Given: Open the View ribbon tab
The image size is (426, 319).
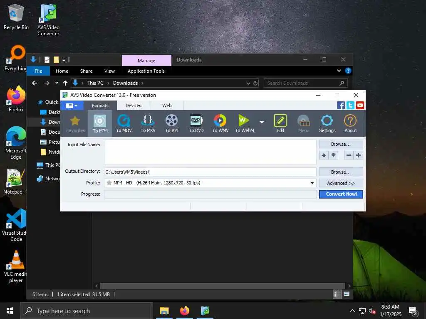Looking at the screenshot, I should 109,71.
